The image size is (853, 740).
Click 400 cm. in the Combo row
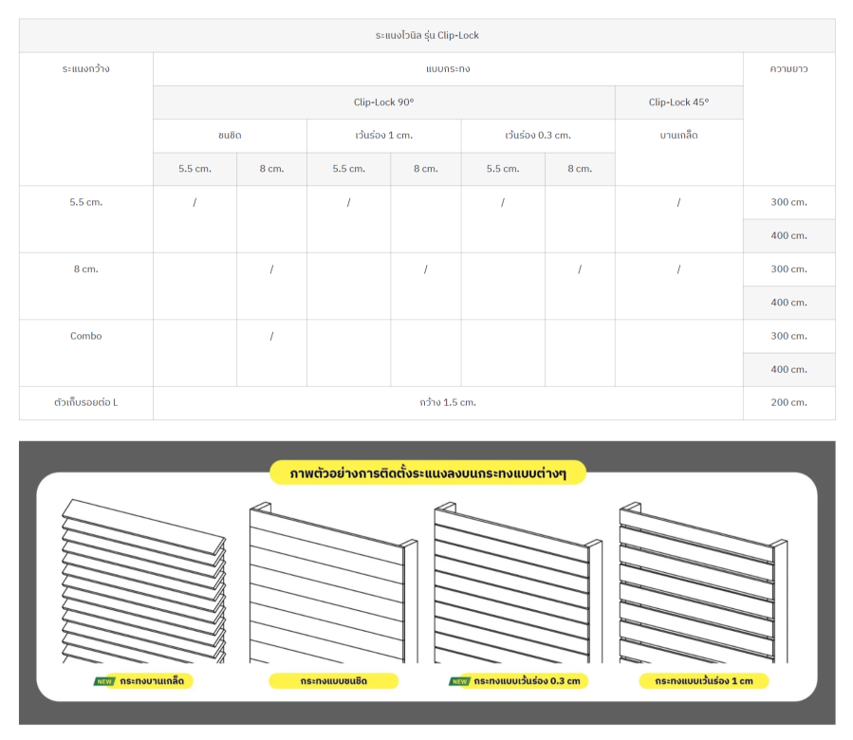click(x=788, y=370)
